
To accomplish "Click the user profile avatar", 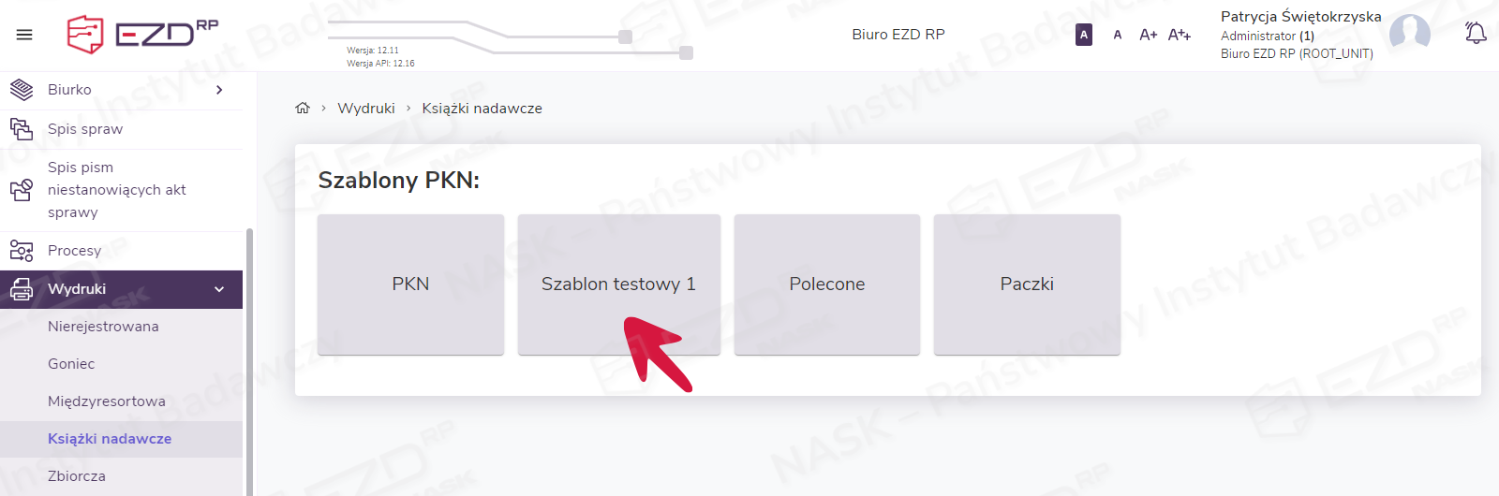I will pyautogui.click(x=1409, y=34).
